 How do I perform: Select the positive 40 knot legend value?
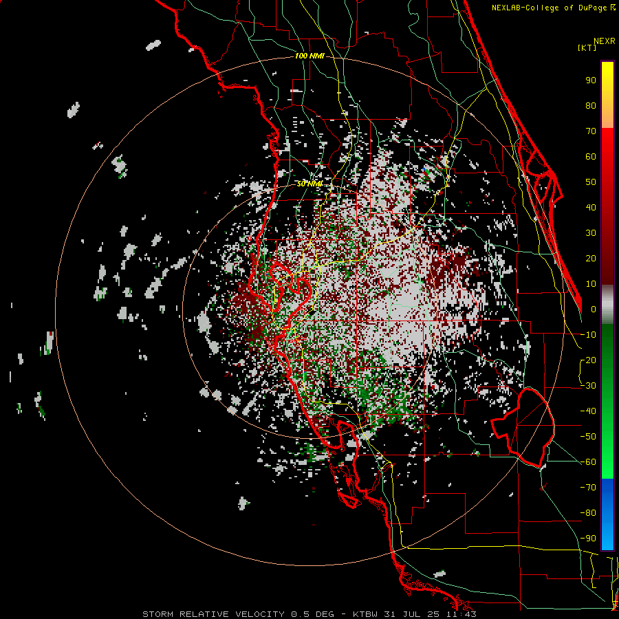(x=591, y=208)
